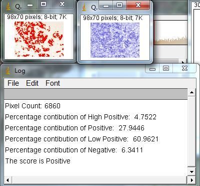Close the Log window
The image size is (200, 186).
pyautogui.click(x=184, y=69)
